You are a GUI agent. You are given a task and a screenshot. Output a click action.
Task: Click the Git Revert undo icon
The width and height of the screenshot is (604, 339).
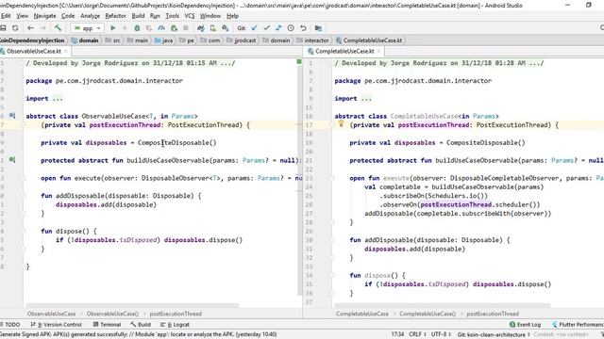click(303, 28)
